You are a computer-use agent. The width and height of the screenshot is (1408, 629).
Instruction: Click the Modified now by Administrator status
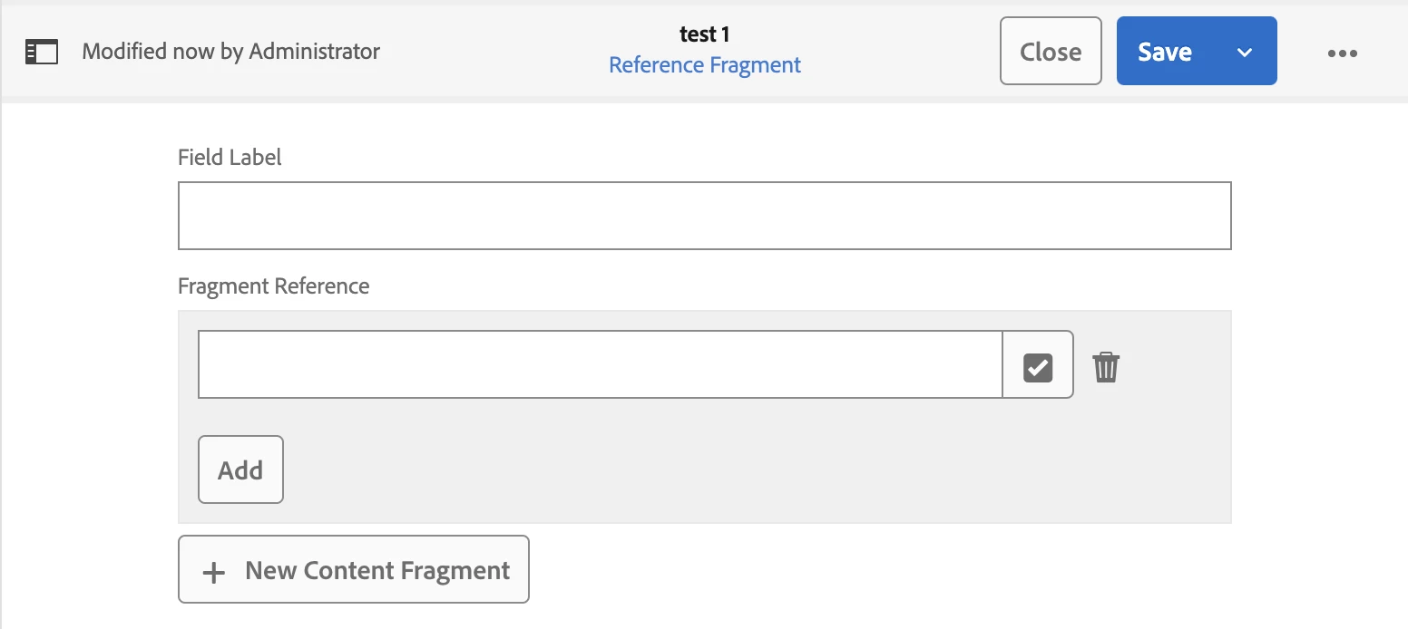pos(230,52)
